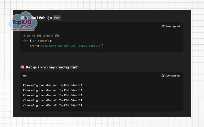Click the "Lệnh lặp" heading text
This screenshot has height=127, width=204.
(x=44, y=18)
